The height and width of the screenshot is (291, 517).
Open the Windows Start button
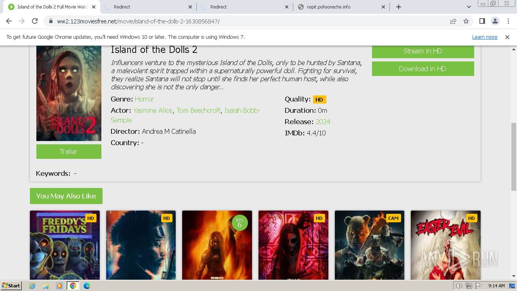click(x=11, y=286)
